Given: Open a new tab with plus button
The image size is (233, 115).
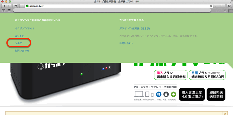Looking at the screenshot, I should pos(231,11).
